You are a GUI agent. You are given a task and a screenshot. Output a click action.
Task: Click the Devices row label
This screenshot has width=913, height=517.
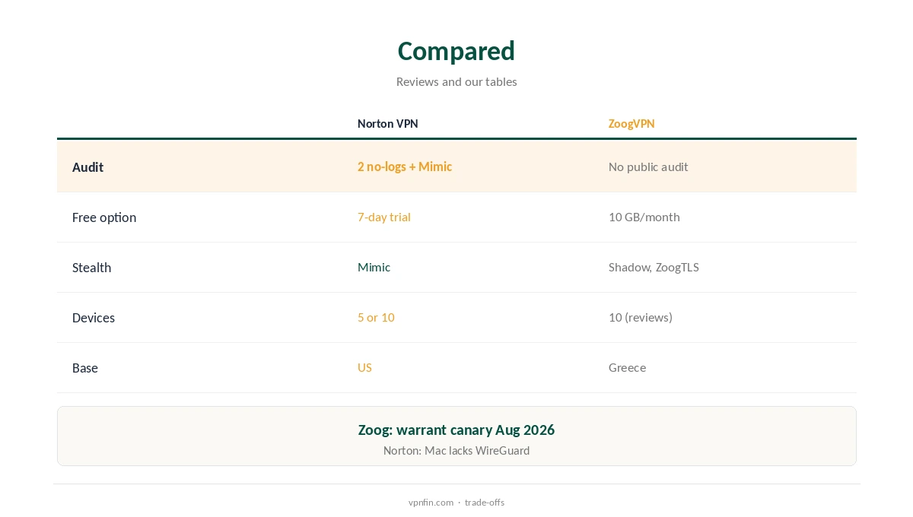94,318
